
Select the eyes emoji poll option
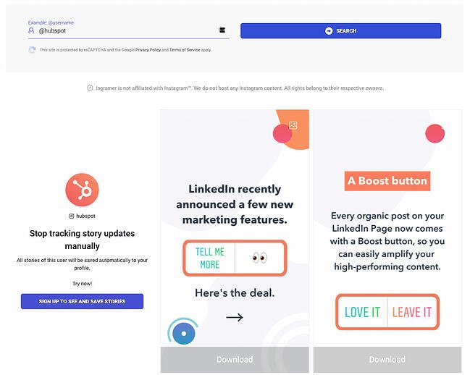click(259, 258)
